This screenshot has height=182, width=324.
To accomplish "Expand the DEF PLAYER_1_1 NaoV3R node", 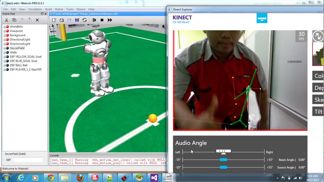I will point(5,70).
